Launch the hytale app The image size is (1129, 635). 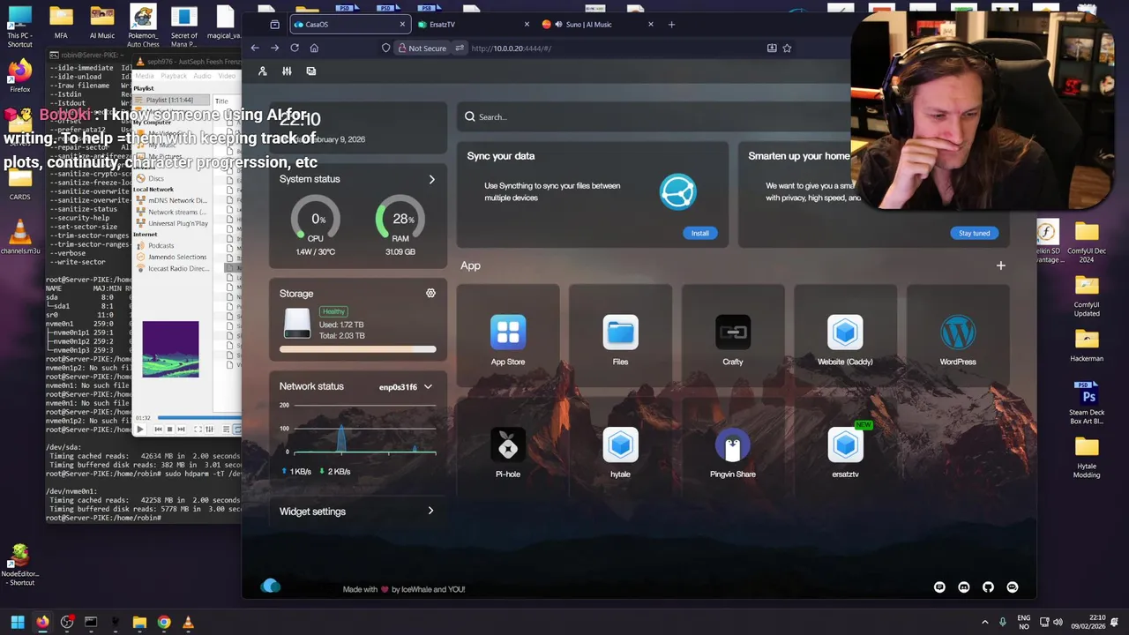pyautogui.click(x=620, y=445)
